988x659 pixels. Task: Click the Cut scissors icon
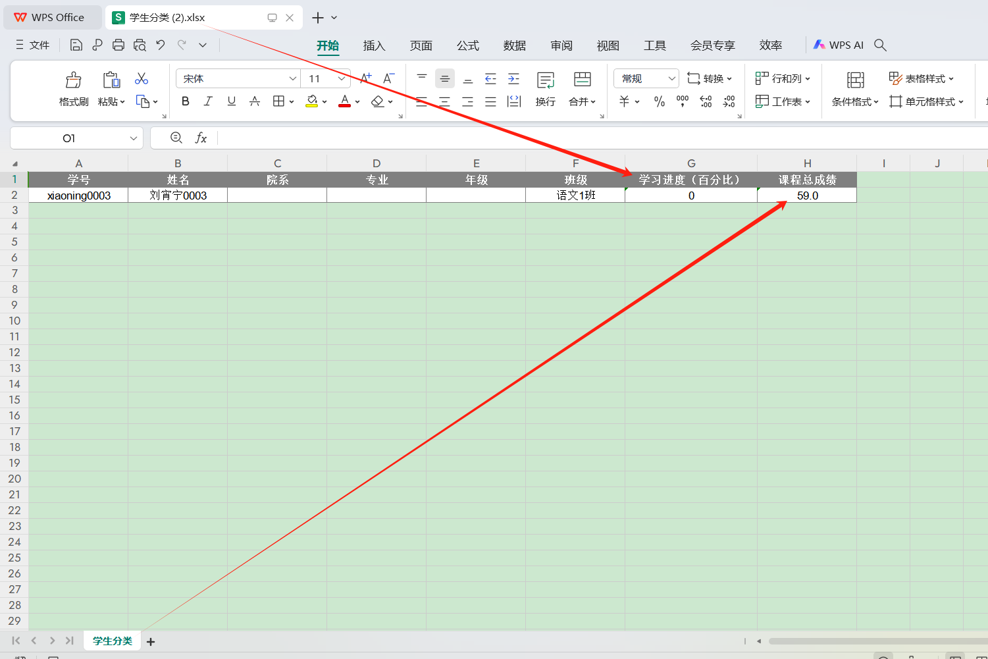142,79
